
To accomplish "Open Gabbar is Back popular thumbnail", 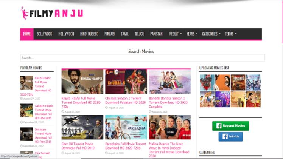I will (x=26, y=110).
